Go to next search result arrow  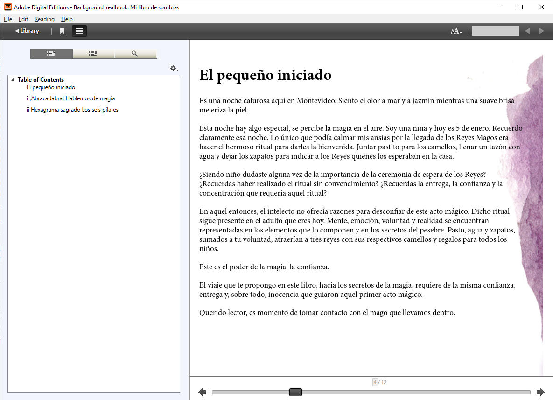click(x=541, y=31)
